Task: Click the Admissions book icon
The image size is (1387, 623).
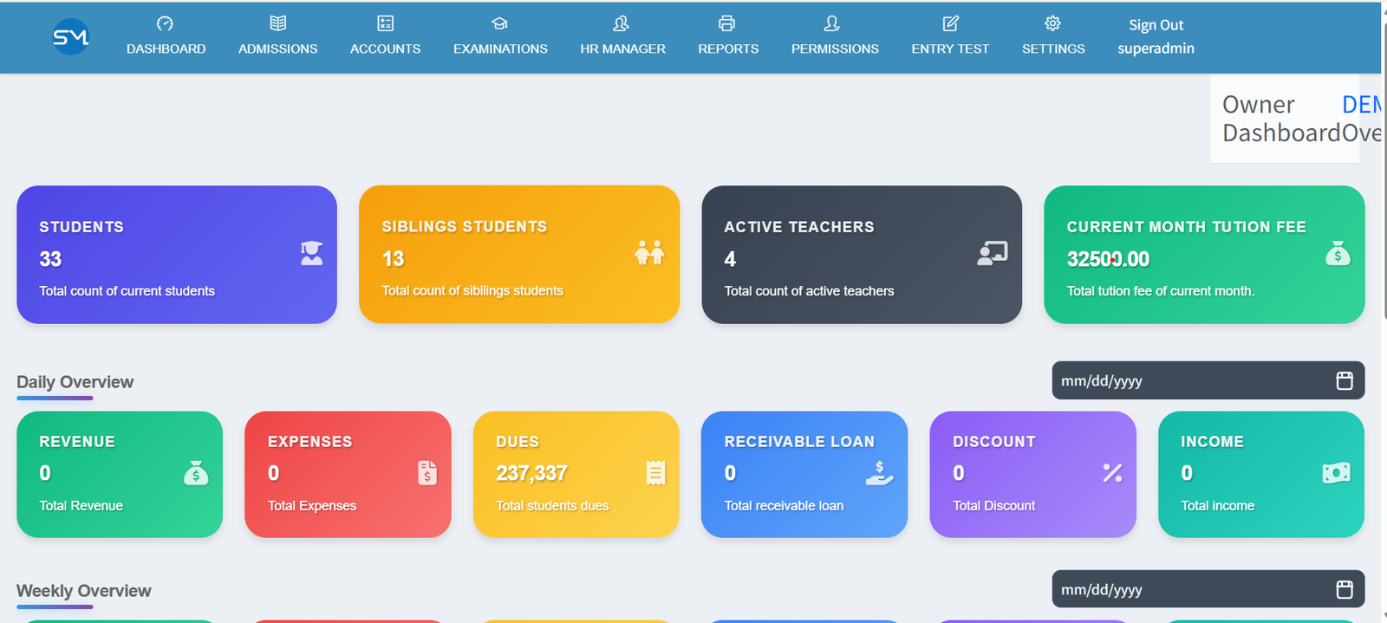Action: (x=277, y=23)
